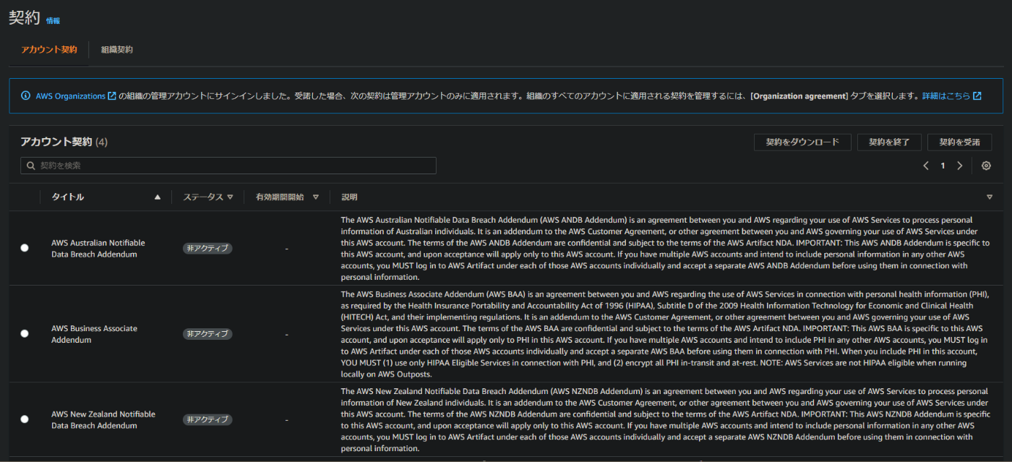The width and height of the screenshot is (1012, 462).
Task: Select the AWS Australian Notifiable Data Breach Addendum radio
Action: point(25,248)
